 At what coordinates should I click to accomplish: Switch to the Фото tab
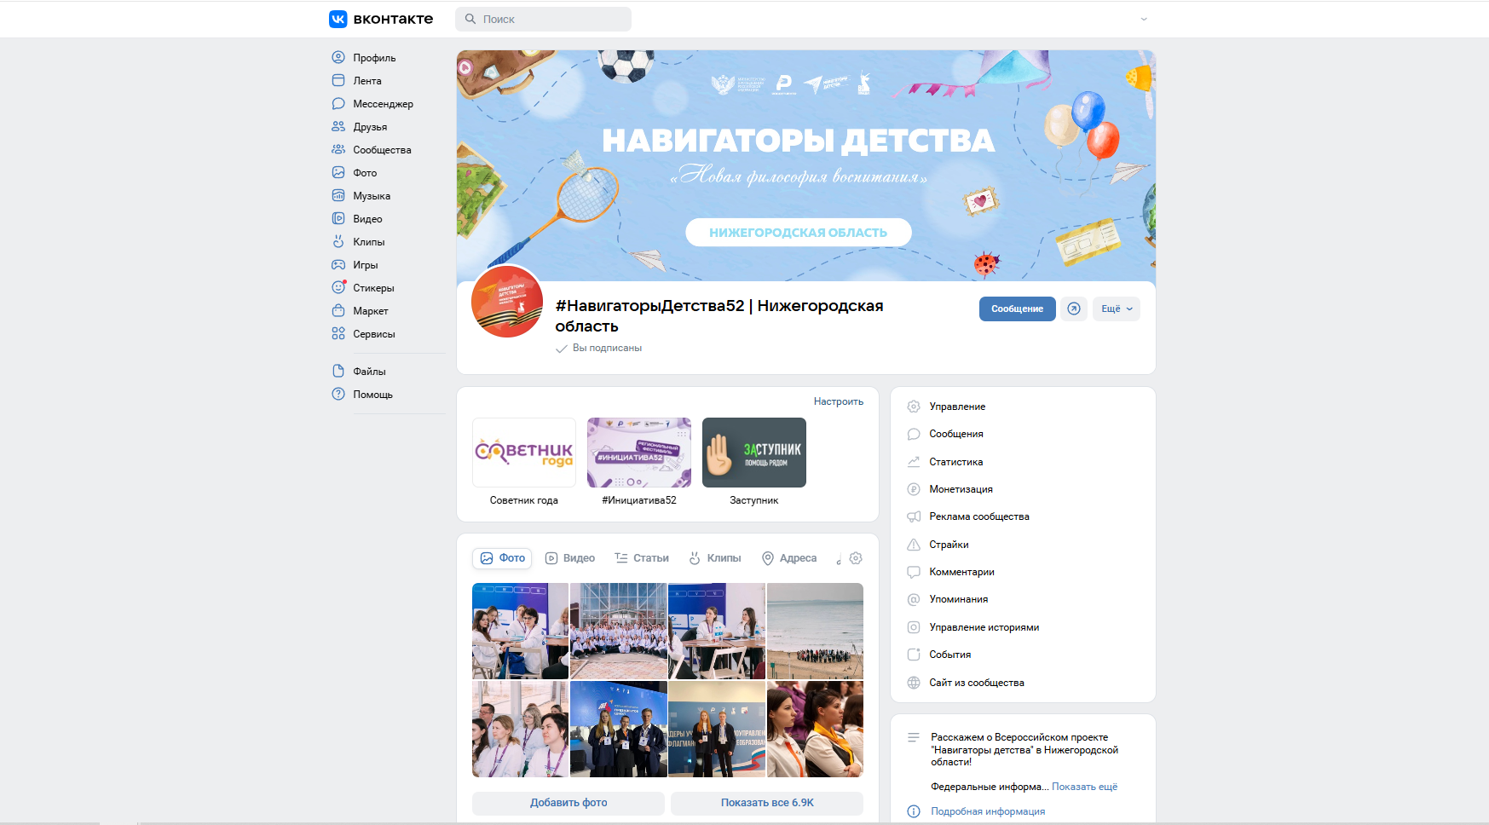tap(502, 558)
